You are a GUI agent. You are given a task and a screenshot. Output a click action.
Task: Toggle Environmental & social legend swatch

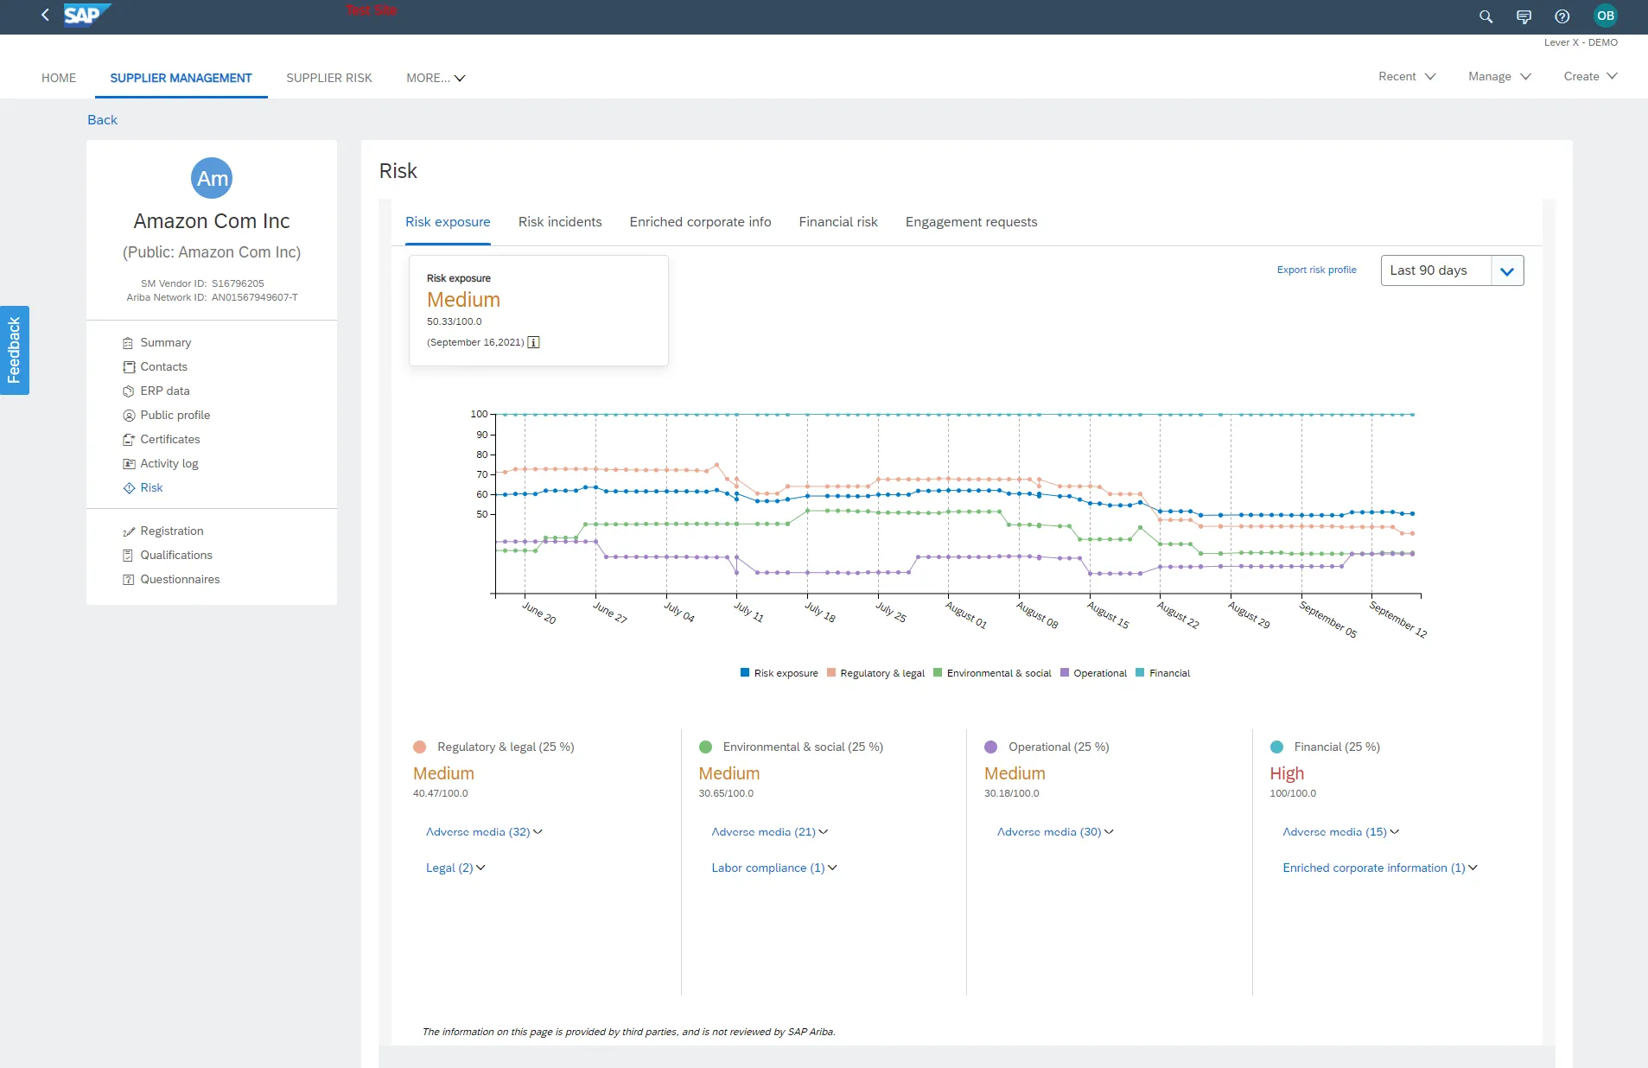pyautogui.click(x=938, y=672)
